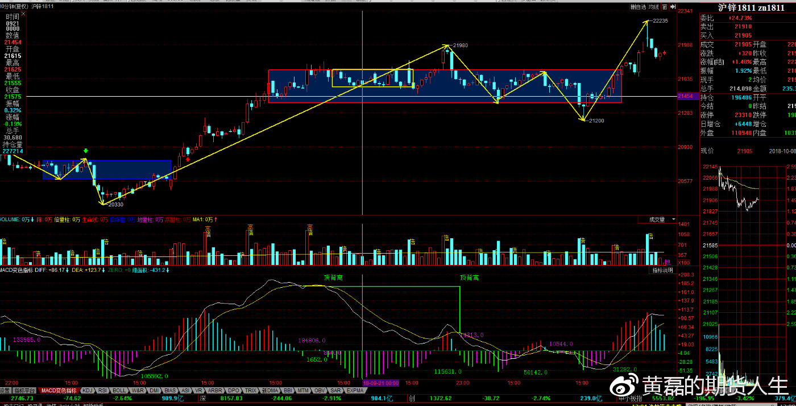Image resolution: width=796 pixels, height=406 pixels.
Task: Click the 21200 low price label
Action: (597, 121)
